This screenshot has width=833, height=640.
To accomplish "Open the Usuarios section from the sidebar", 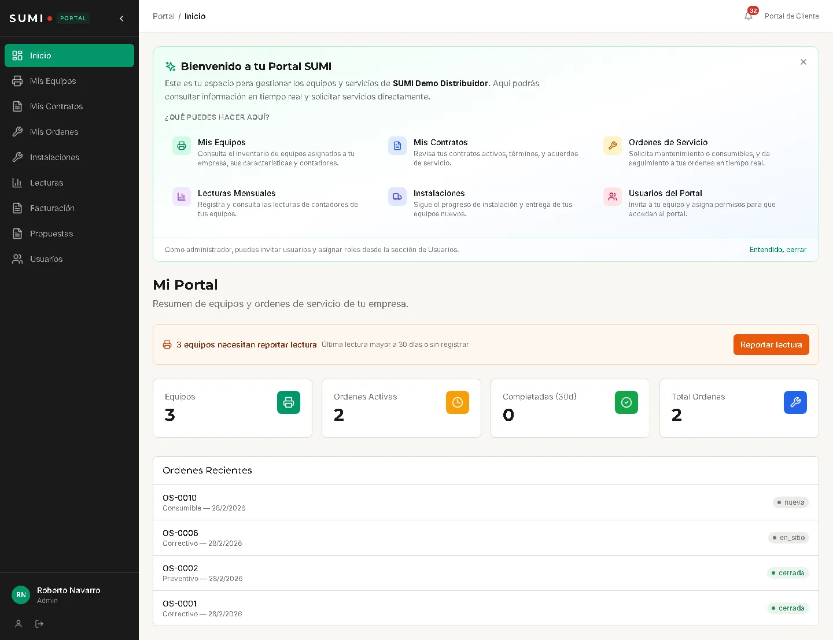I will point(46,259).
